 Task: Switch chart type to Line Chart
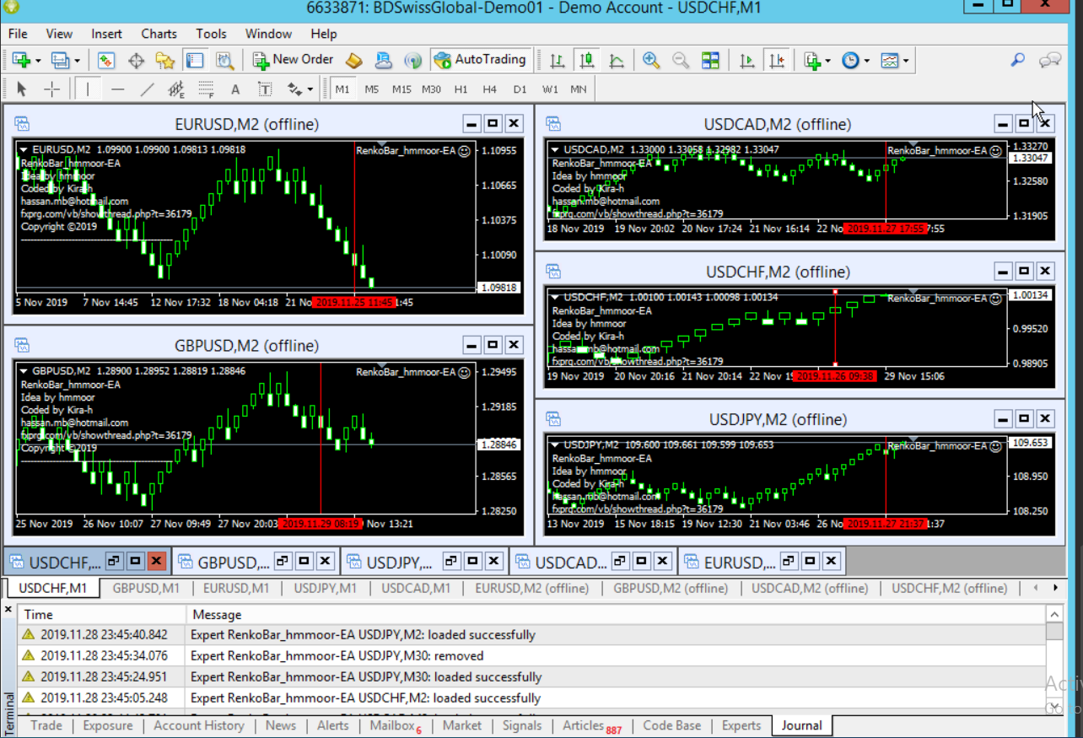(x=617, y=60)
